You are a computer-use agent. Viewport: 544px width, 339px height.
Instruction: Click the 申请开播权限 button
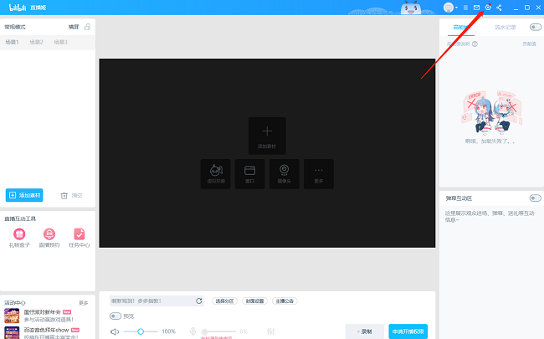tap(408, 331)
